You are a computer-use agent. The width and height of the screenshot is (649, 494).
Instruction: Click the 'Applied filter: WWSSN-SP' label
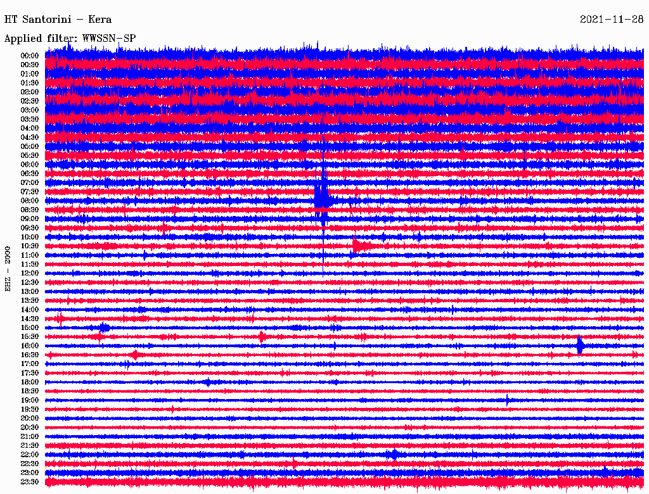(x=70, y=39)
